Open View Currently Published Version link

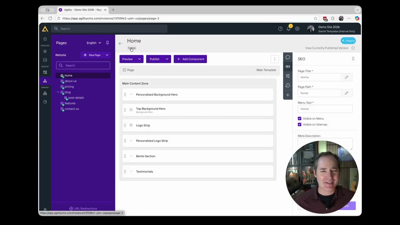coord(327,48)
